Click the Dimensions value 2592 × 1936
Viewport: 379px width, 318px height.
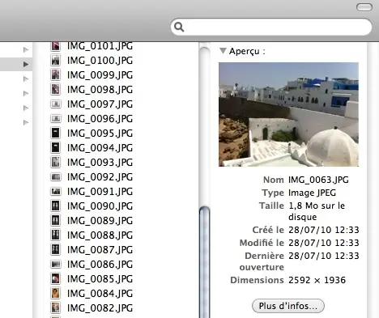317,280
